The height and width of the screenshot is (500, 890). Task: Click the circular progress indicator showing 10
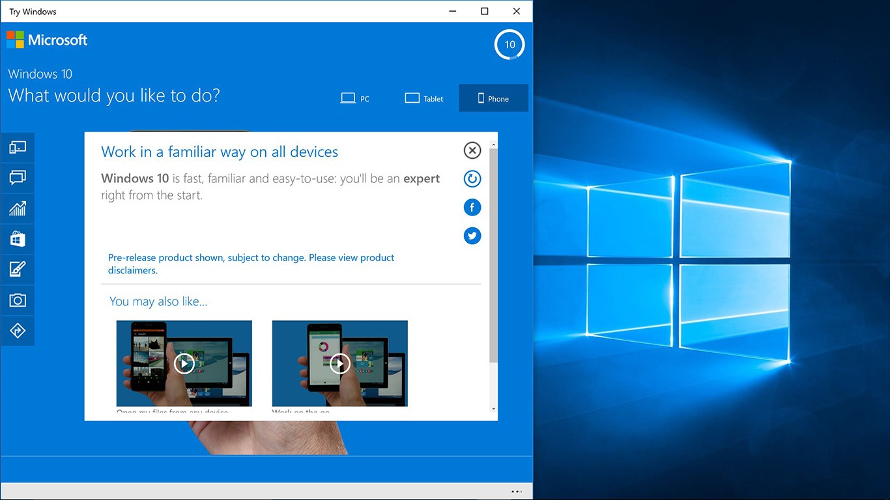[510, 45]
